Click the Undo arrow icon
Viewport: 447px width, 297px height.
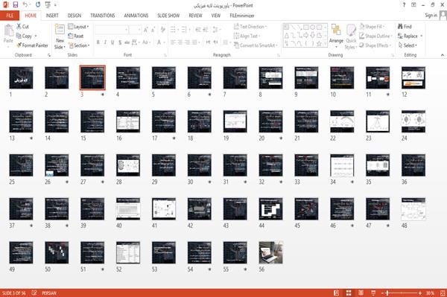[25, 5]
